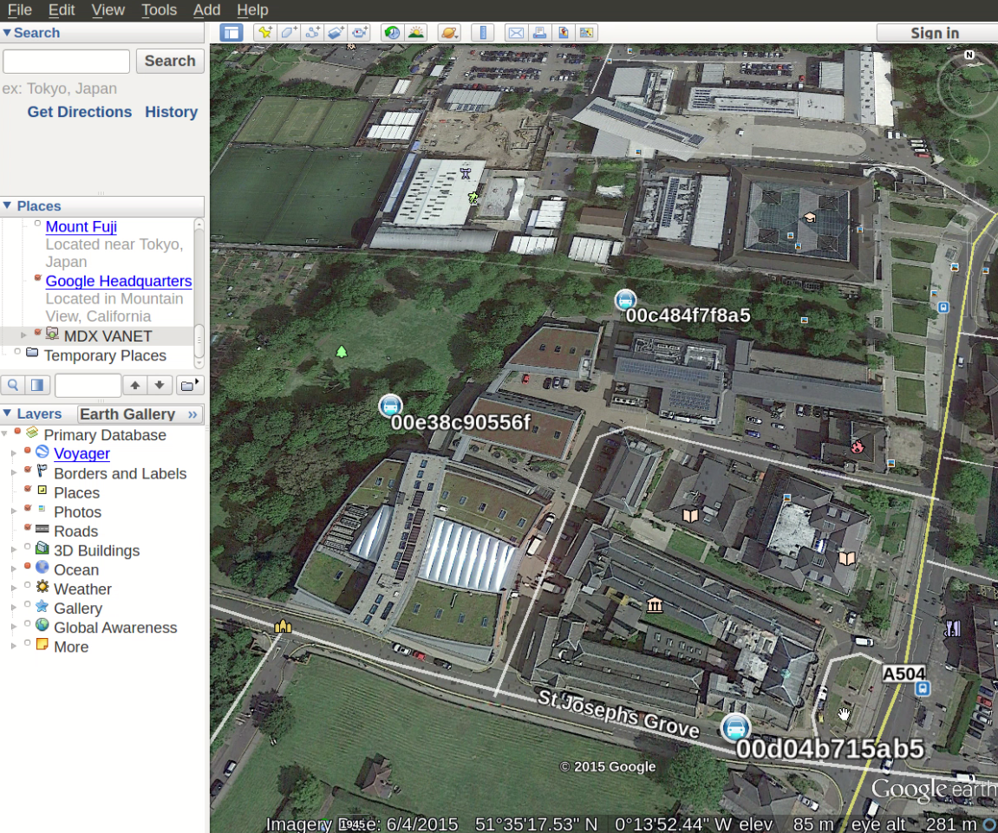Click the Search button
The image size is (998, 833).
(170, 61)
